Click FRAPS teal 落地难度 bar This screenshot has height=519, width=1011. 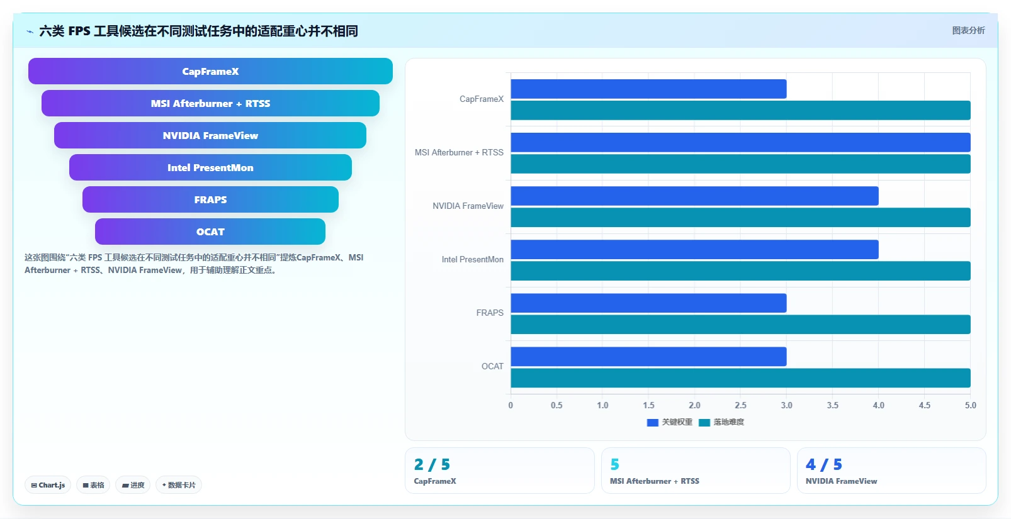pyautogui.click(x=740, y=324)
